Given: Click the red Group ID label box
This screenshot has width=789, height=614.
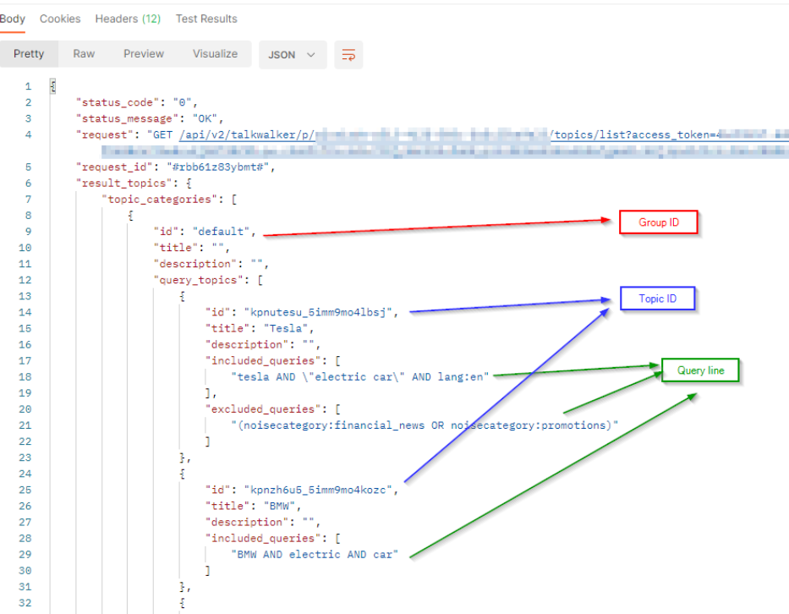Looking at the screenshot, I should (x=658, y=222).
